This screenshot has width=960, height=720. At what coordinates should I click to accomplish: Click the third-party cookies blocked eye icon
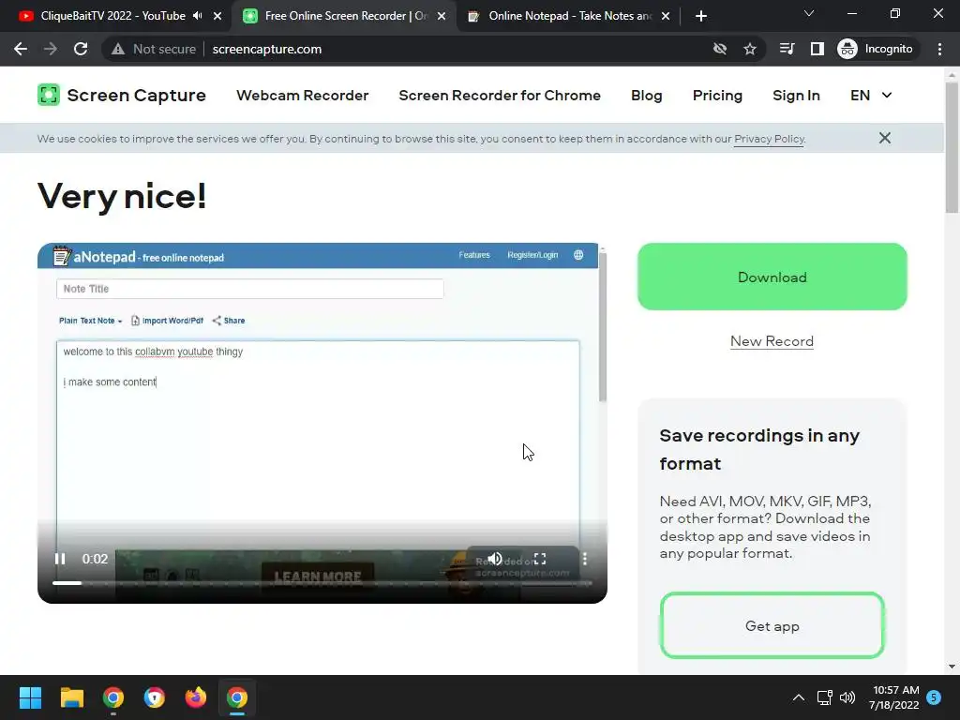pyautogui.click(x=720, y=49)
